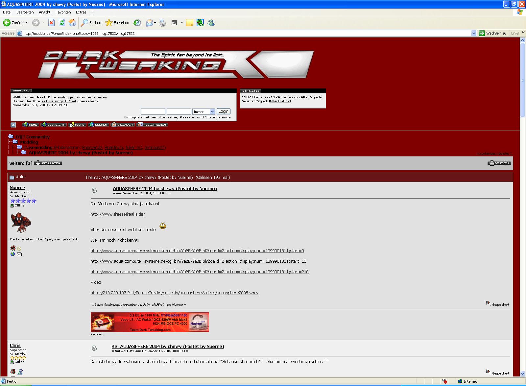This screenshot has width=526, height=386.
Task: Click the username input field
Action: coord(153,112)
